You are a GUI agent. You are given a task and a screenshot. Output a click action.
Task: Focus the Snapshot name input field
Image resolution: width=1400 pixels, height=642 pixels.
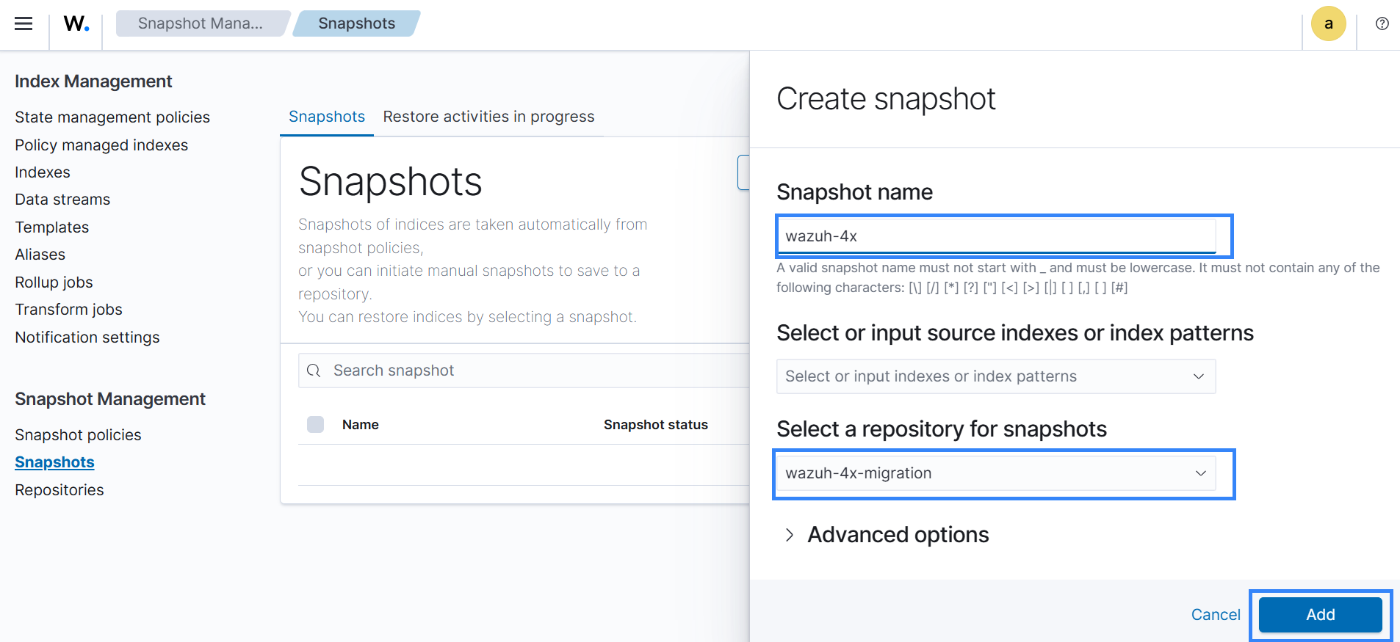coord(995,236)
